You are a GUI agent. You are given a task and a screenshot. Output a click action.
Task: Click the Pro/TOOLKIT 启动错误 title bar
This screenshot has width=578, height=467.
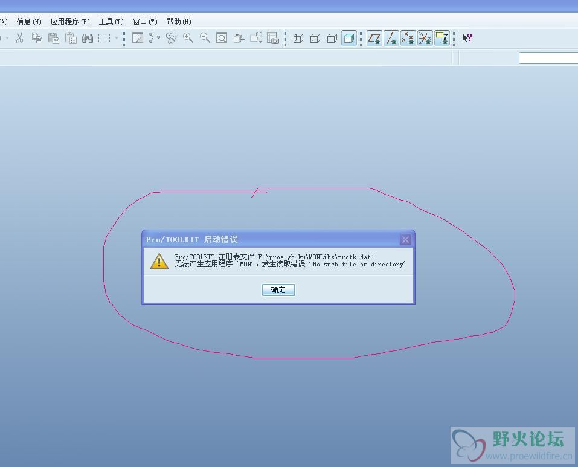coord(278,240)
